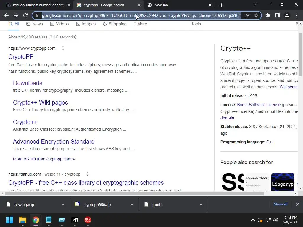Open the search Tools options
The width and height of the screenshot is (303, 227).
point(196,24)
